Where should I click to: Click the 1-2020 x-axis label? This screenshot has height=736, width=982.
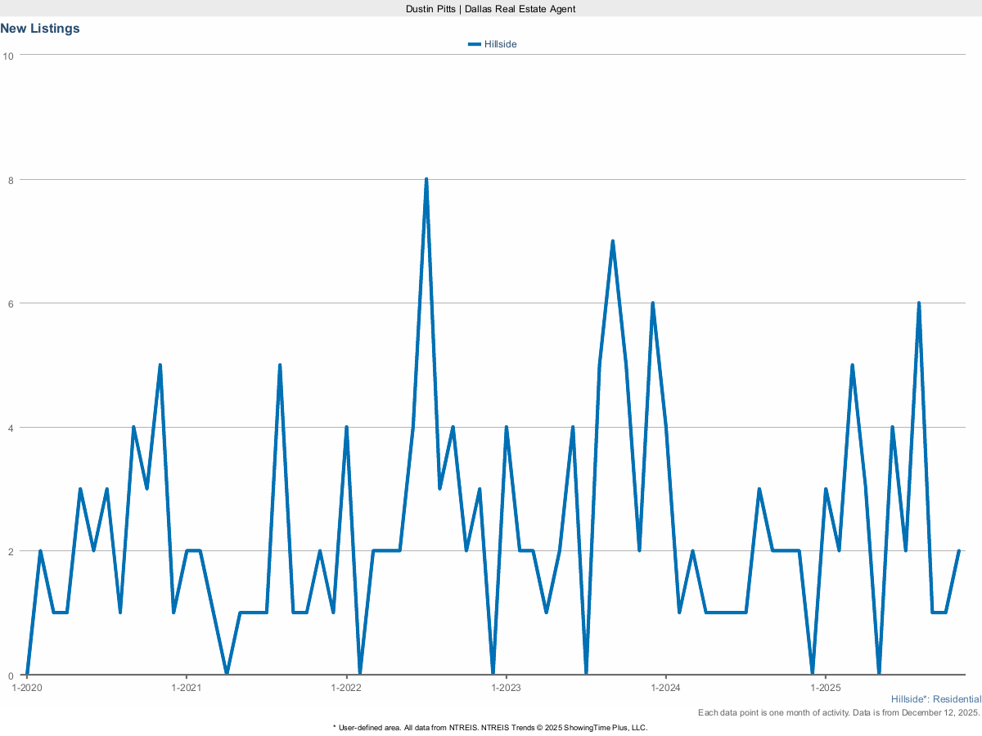27,688
